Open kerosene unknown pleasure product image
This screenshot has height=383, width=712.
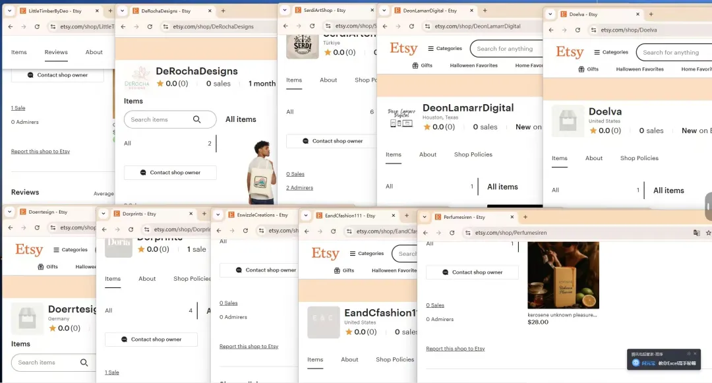(x=563, y=275)
